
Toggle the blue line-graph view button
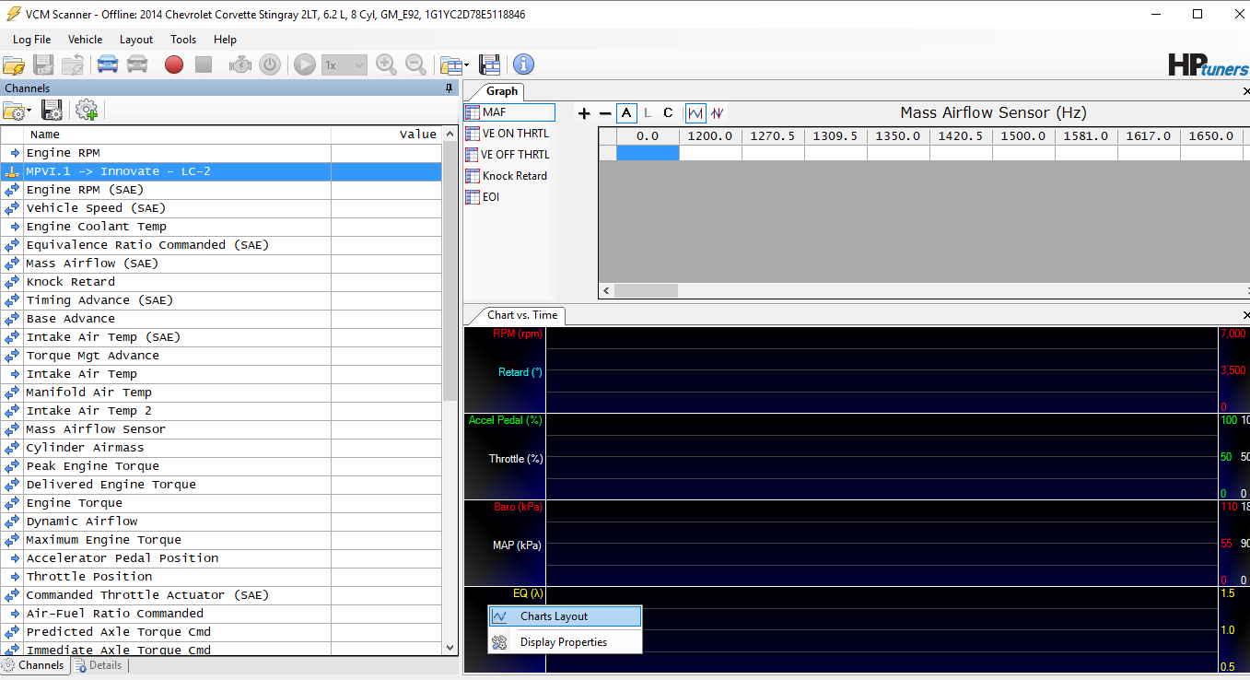point(695,113)
